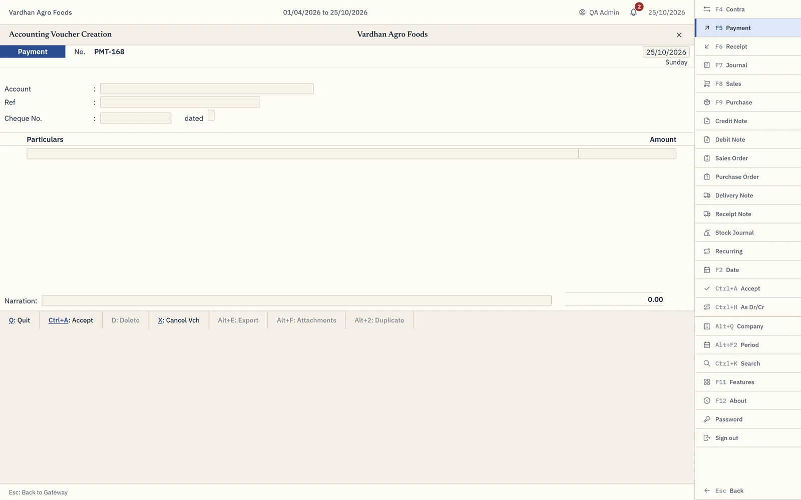Open notifications bell with badge

point(634,12)
